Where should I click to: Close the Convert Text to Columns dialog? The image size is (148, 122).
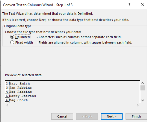[x=143, y=5]
